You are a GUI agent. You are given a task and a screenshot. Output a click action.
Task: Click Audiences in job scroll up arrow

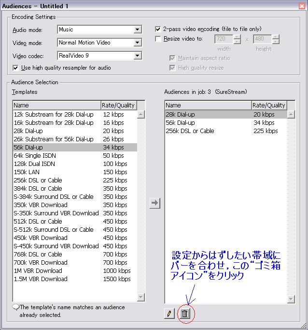[291, 115]
